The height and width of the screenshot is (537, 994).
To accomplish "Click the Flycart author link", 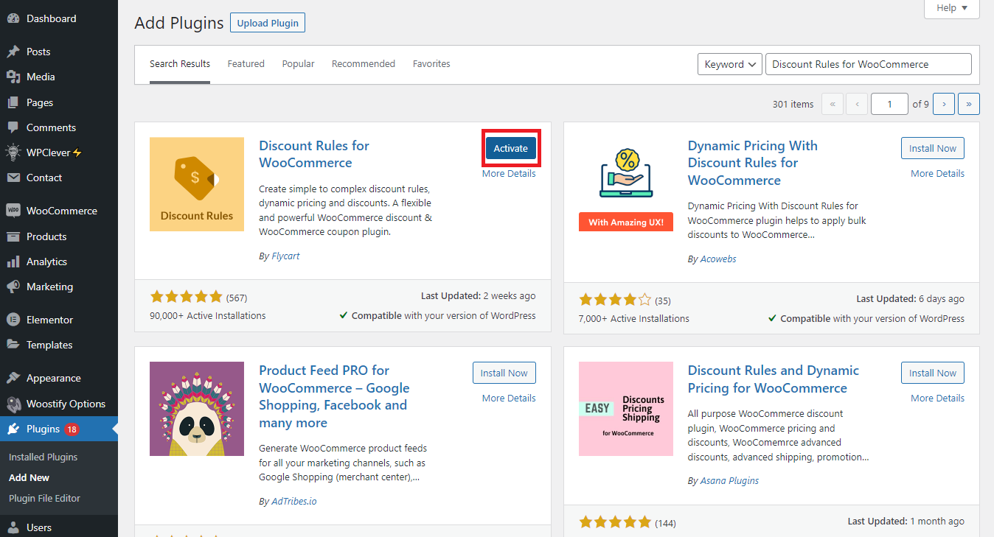I will tap(284, 256).
